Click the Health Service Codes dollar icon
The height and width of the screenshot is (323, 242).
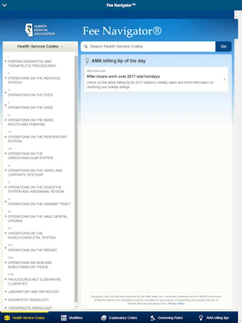point(7,318)
